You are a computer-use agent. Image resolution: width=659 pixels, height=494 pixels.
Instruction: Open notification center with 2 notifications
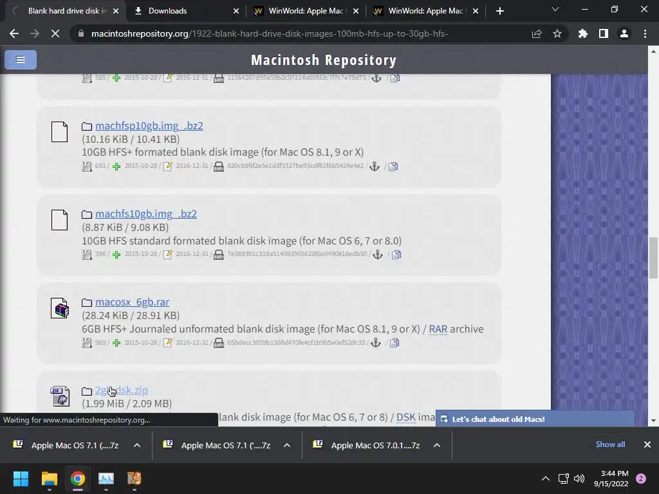[641, 479]
